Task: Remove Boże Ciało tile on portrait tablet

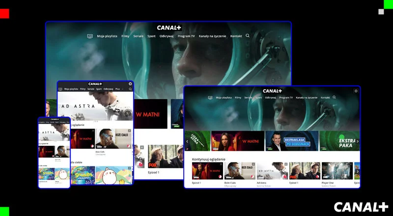Action: 130,131
